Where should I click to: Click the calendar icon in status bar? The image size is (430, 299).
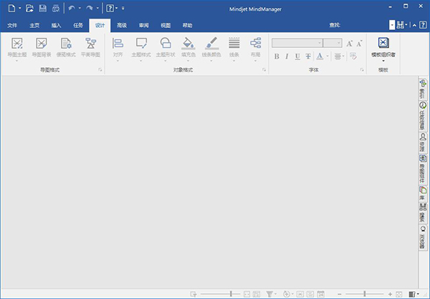pyautogui.click(x=320, y=294)
